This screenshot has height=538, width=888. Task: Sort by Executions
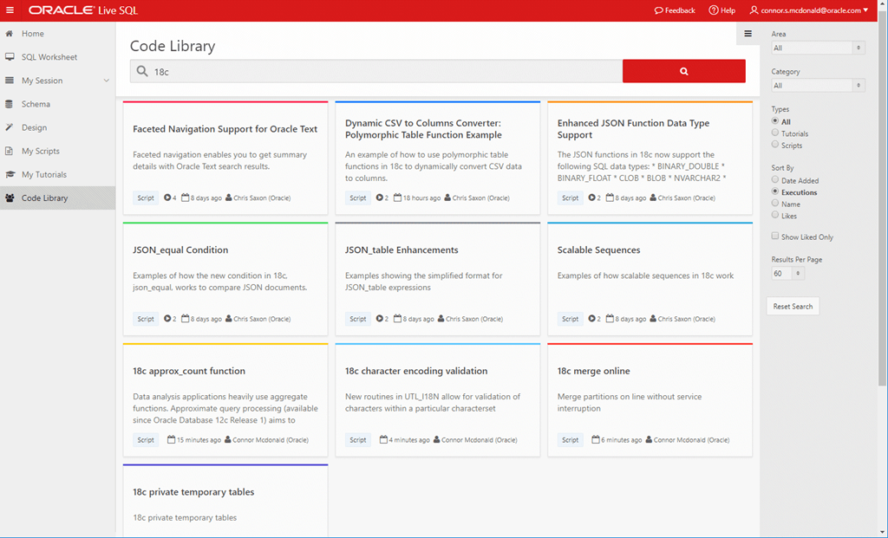tap(774, 191)
